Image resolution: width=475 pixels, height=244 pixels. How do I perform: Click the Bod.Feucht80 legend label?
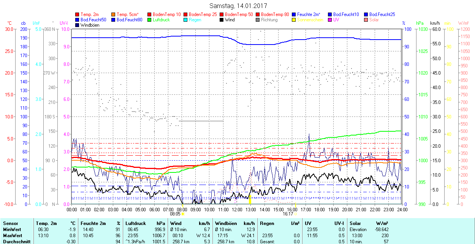(x=129, y=20)
